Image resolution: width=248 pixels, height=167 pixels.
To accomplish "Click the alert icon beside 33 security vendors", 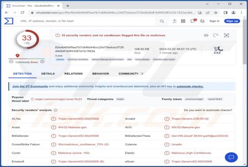I will click(58, 35).
